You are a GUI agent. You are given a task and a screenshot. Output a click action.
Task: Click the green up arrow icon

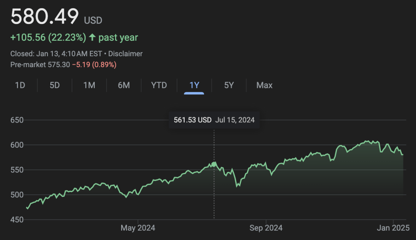tap(92, 38)
